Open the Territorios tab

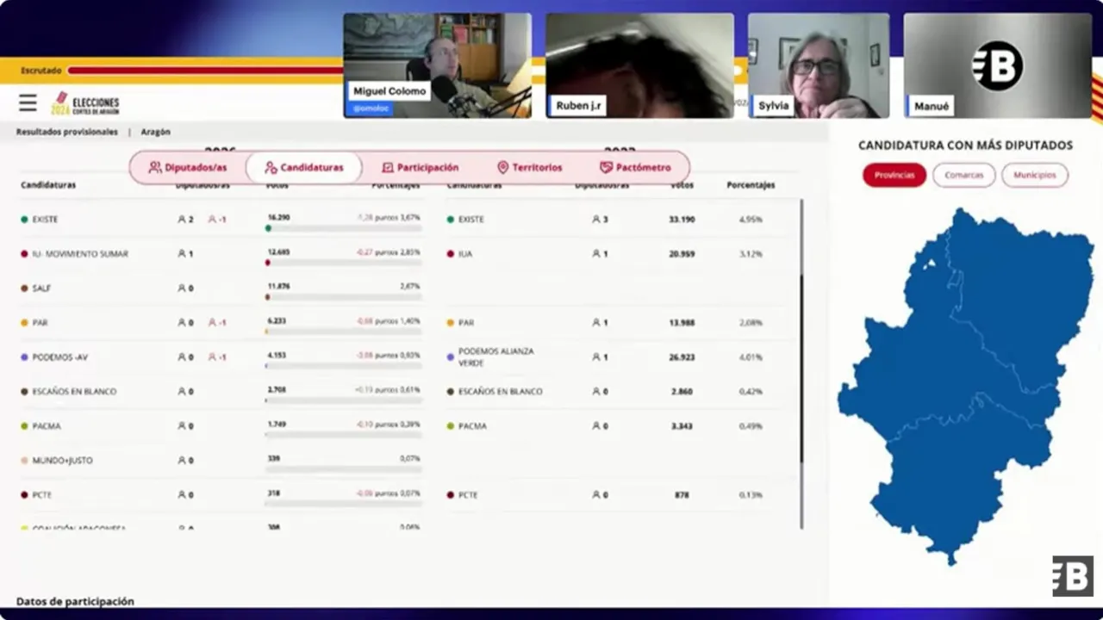click(530, 168)
